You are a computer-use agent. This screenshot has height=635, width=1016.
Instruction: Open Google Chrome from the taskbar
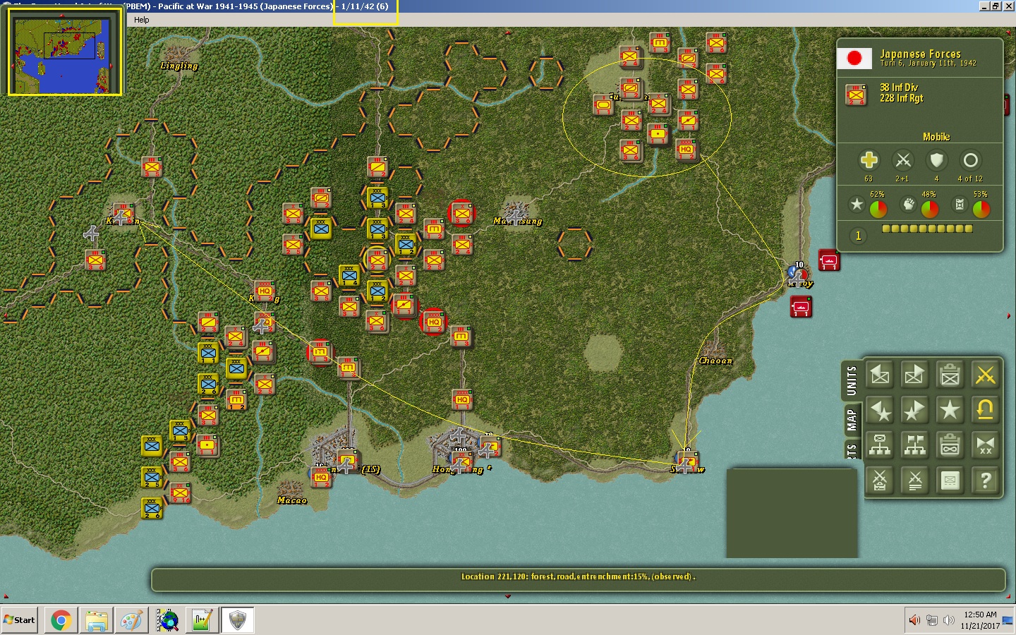pyautogui.click(x=61, y=620)
